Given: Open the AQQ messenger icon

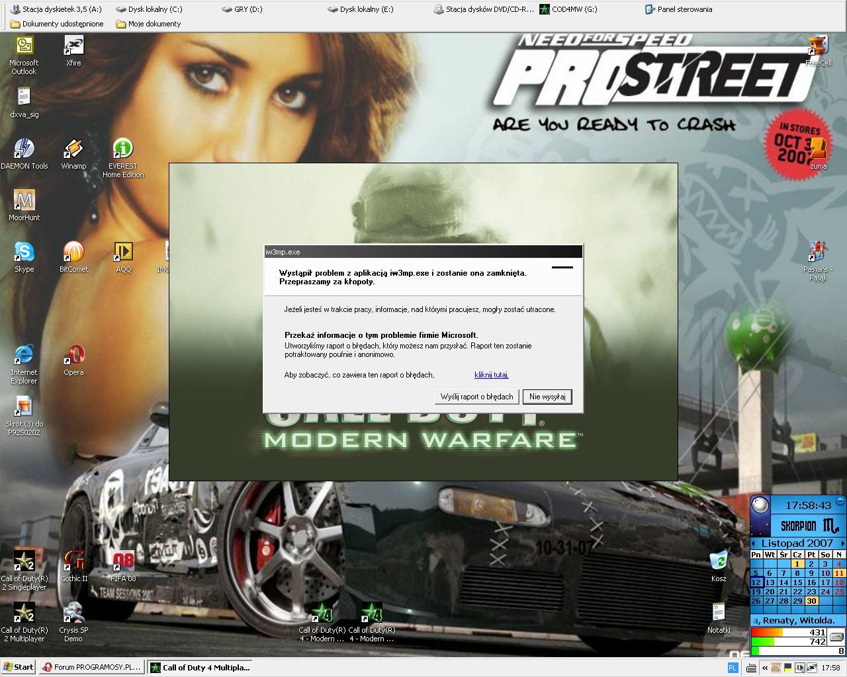Looking at the screenshot, I should (x=123, y=257).
